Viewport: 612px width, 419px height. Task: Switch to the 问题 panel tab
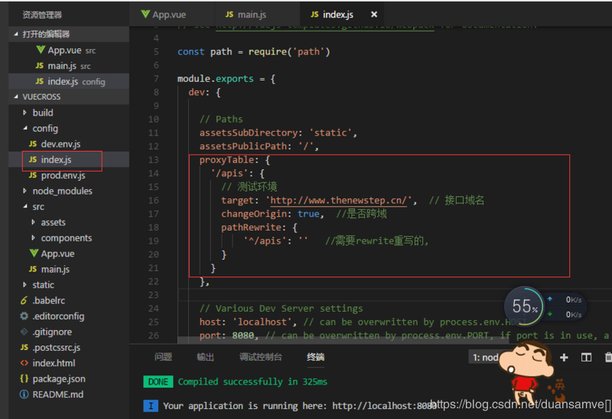(163, 357)
